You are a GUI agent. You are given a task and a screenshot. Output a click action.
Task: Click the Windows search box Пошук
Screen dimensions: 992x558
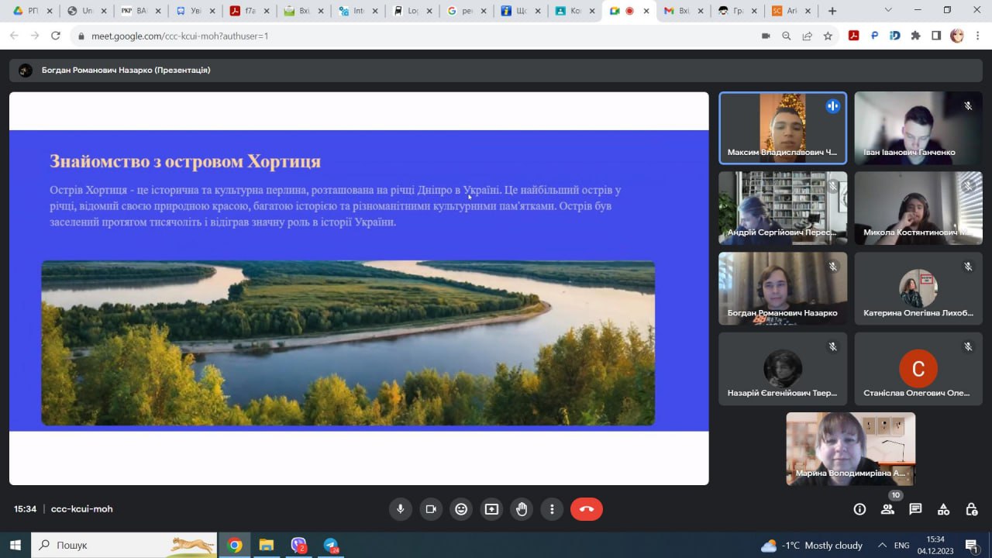point(124,546)
